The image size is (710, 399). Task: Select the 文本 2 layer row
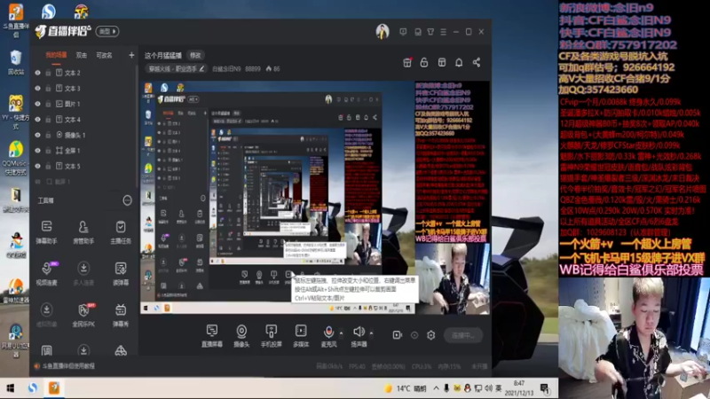(83, 73)
